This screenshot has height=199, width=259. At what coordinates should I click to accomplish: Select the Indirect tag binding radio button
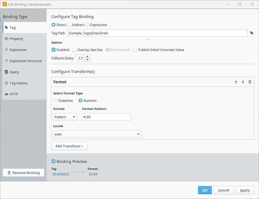tap(69, 25)
